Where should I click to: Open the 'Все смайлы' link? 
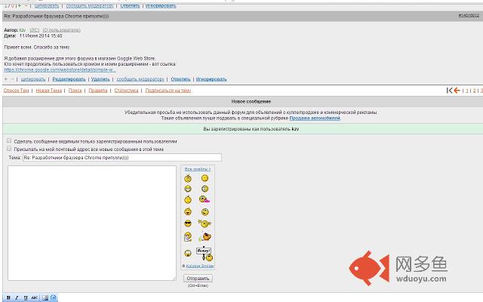point(198,169)
